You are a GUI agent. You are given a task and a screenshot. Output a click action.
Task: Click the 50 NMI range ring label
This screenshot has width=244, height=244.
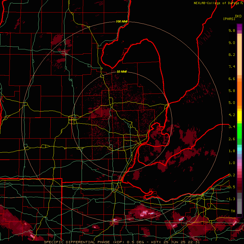tap(122, 72)
